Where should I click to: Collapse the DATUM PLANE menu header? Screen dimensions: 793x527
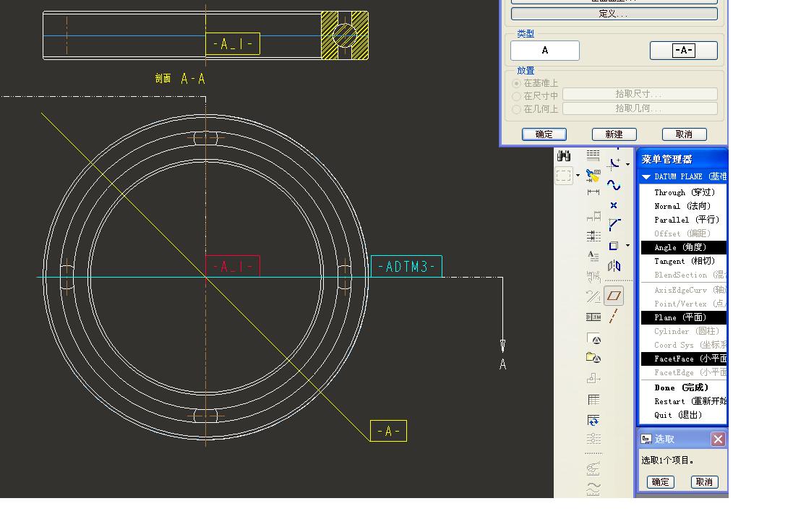click(x=646, y=176)
